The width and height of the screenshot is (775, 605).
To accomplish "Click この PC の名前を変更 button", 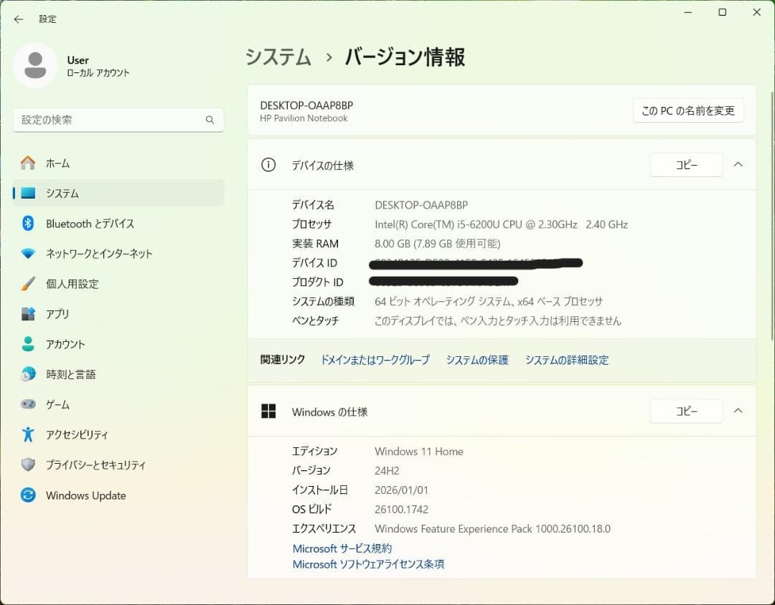I will [x=688, y=110].
